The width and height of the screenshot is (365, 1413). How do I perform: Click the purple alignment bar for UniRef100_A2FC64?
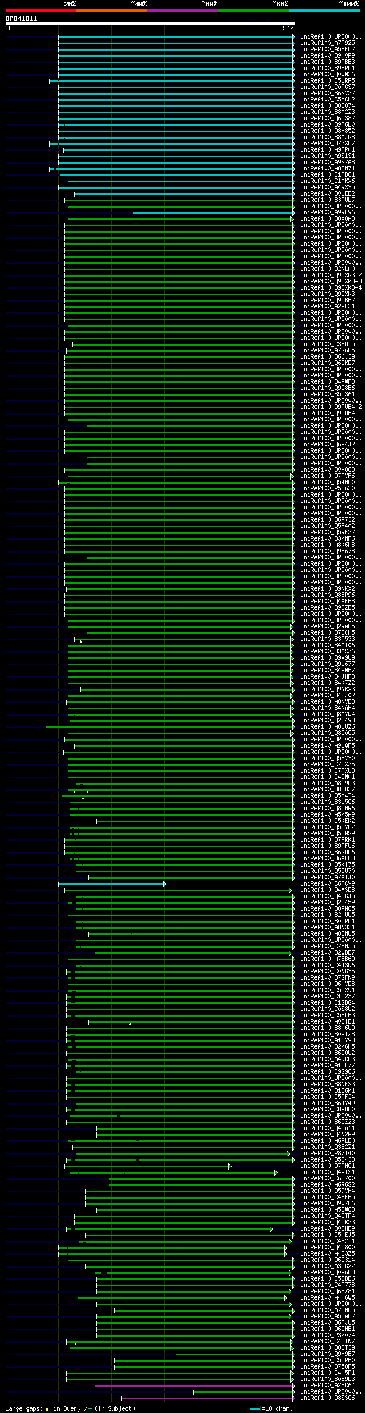tap(194, 1386)
